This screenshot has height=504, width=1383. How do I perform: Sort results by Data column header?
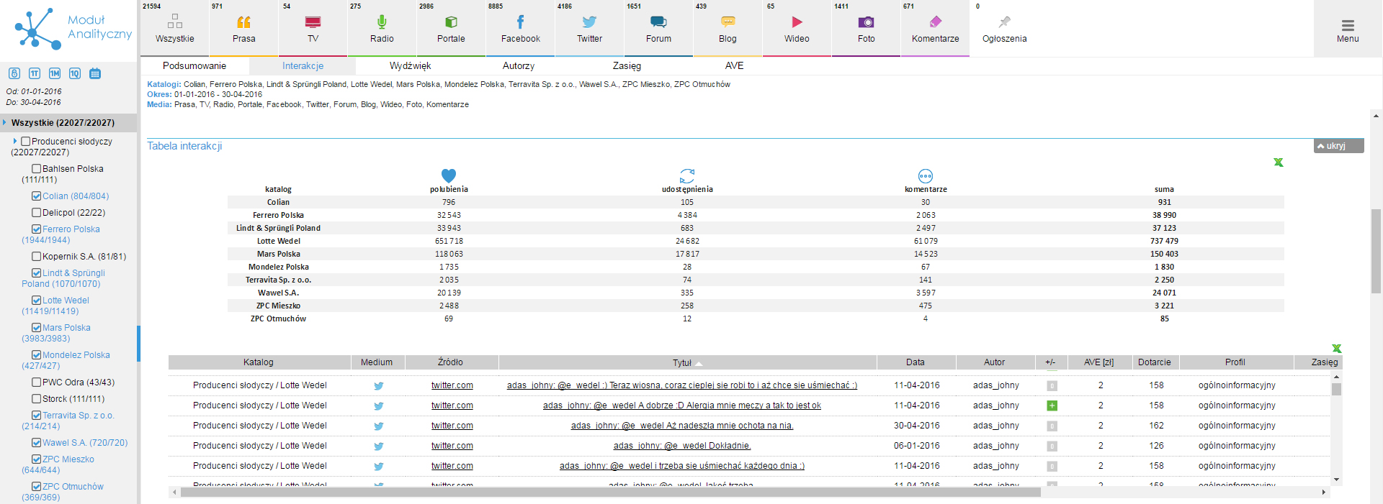coord(916,362)
